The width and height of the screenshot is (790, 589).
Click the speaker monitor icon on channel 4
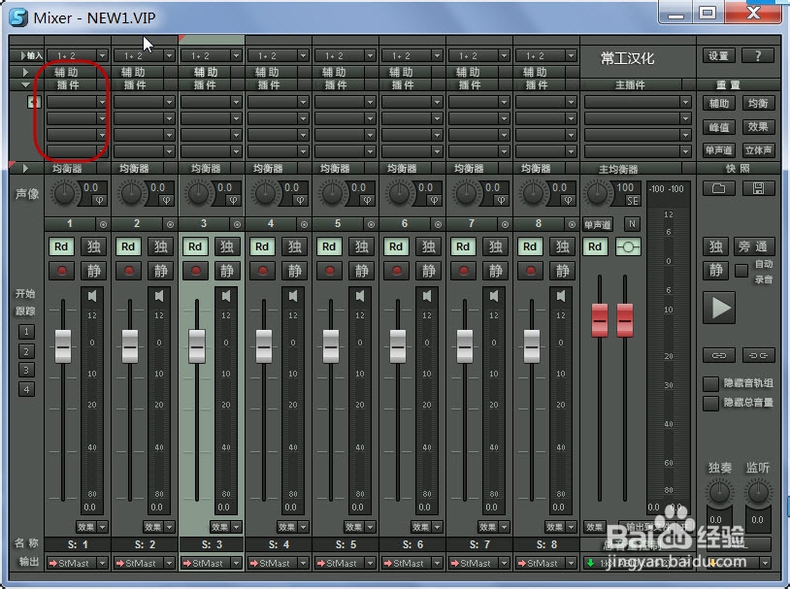tap(293, 296)
